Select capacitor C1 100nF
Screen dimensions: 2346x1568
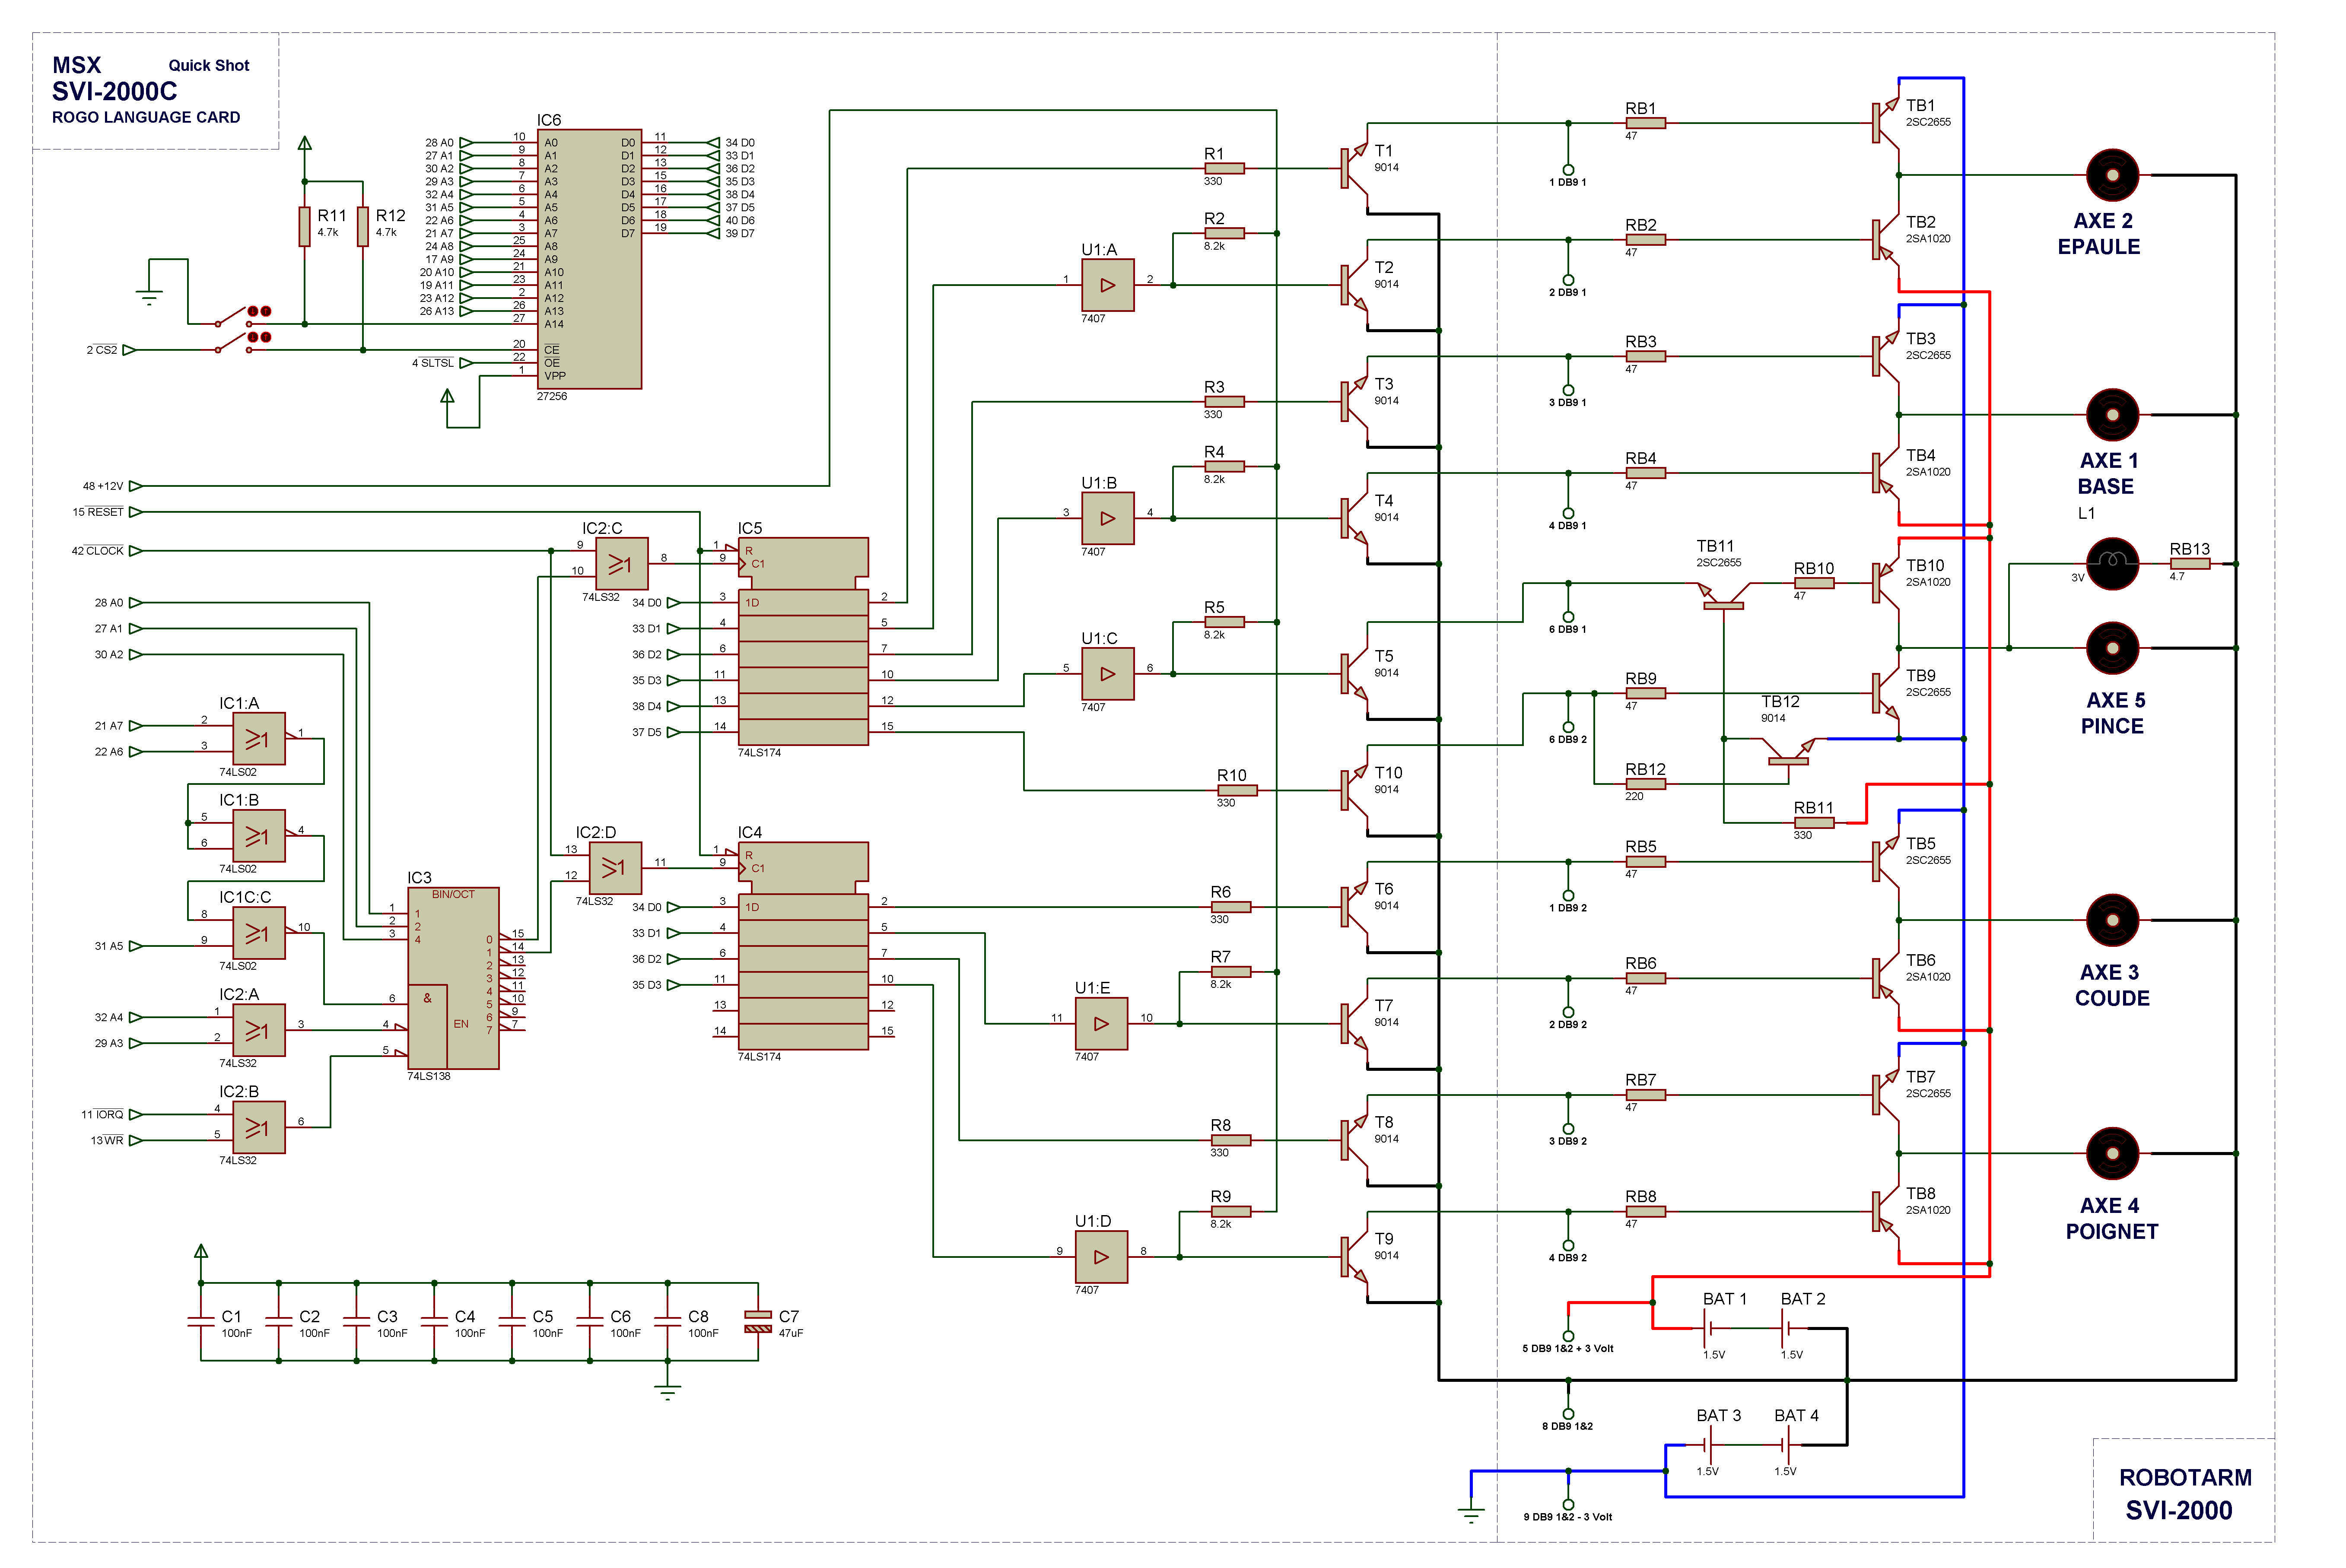coord(201,1322)
